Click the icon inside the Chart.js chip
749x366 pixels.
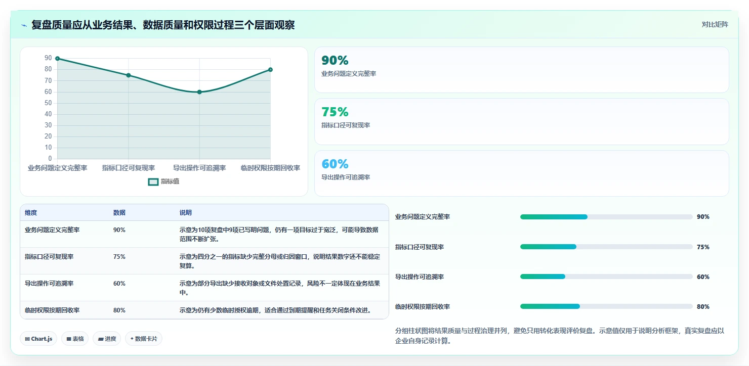click(x=27, y=339)
